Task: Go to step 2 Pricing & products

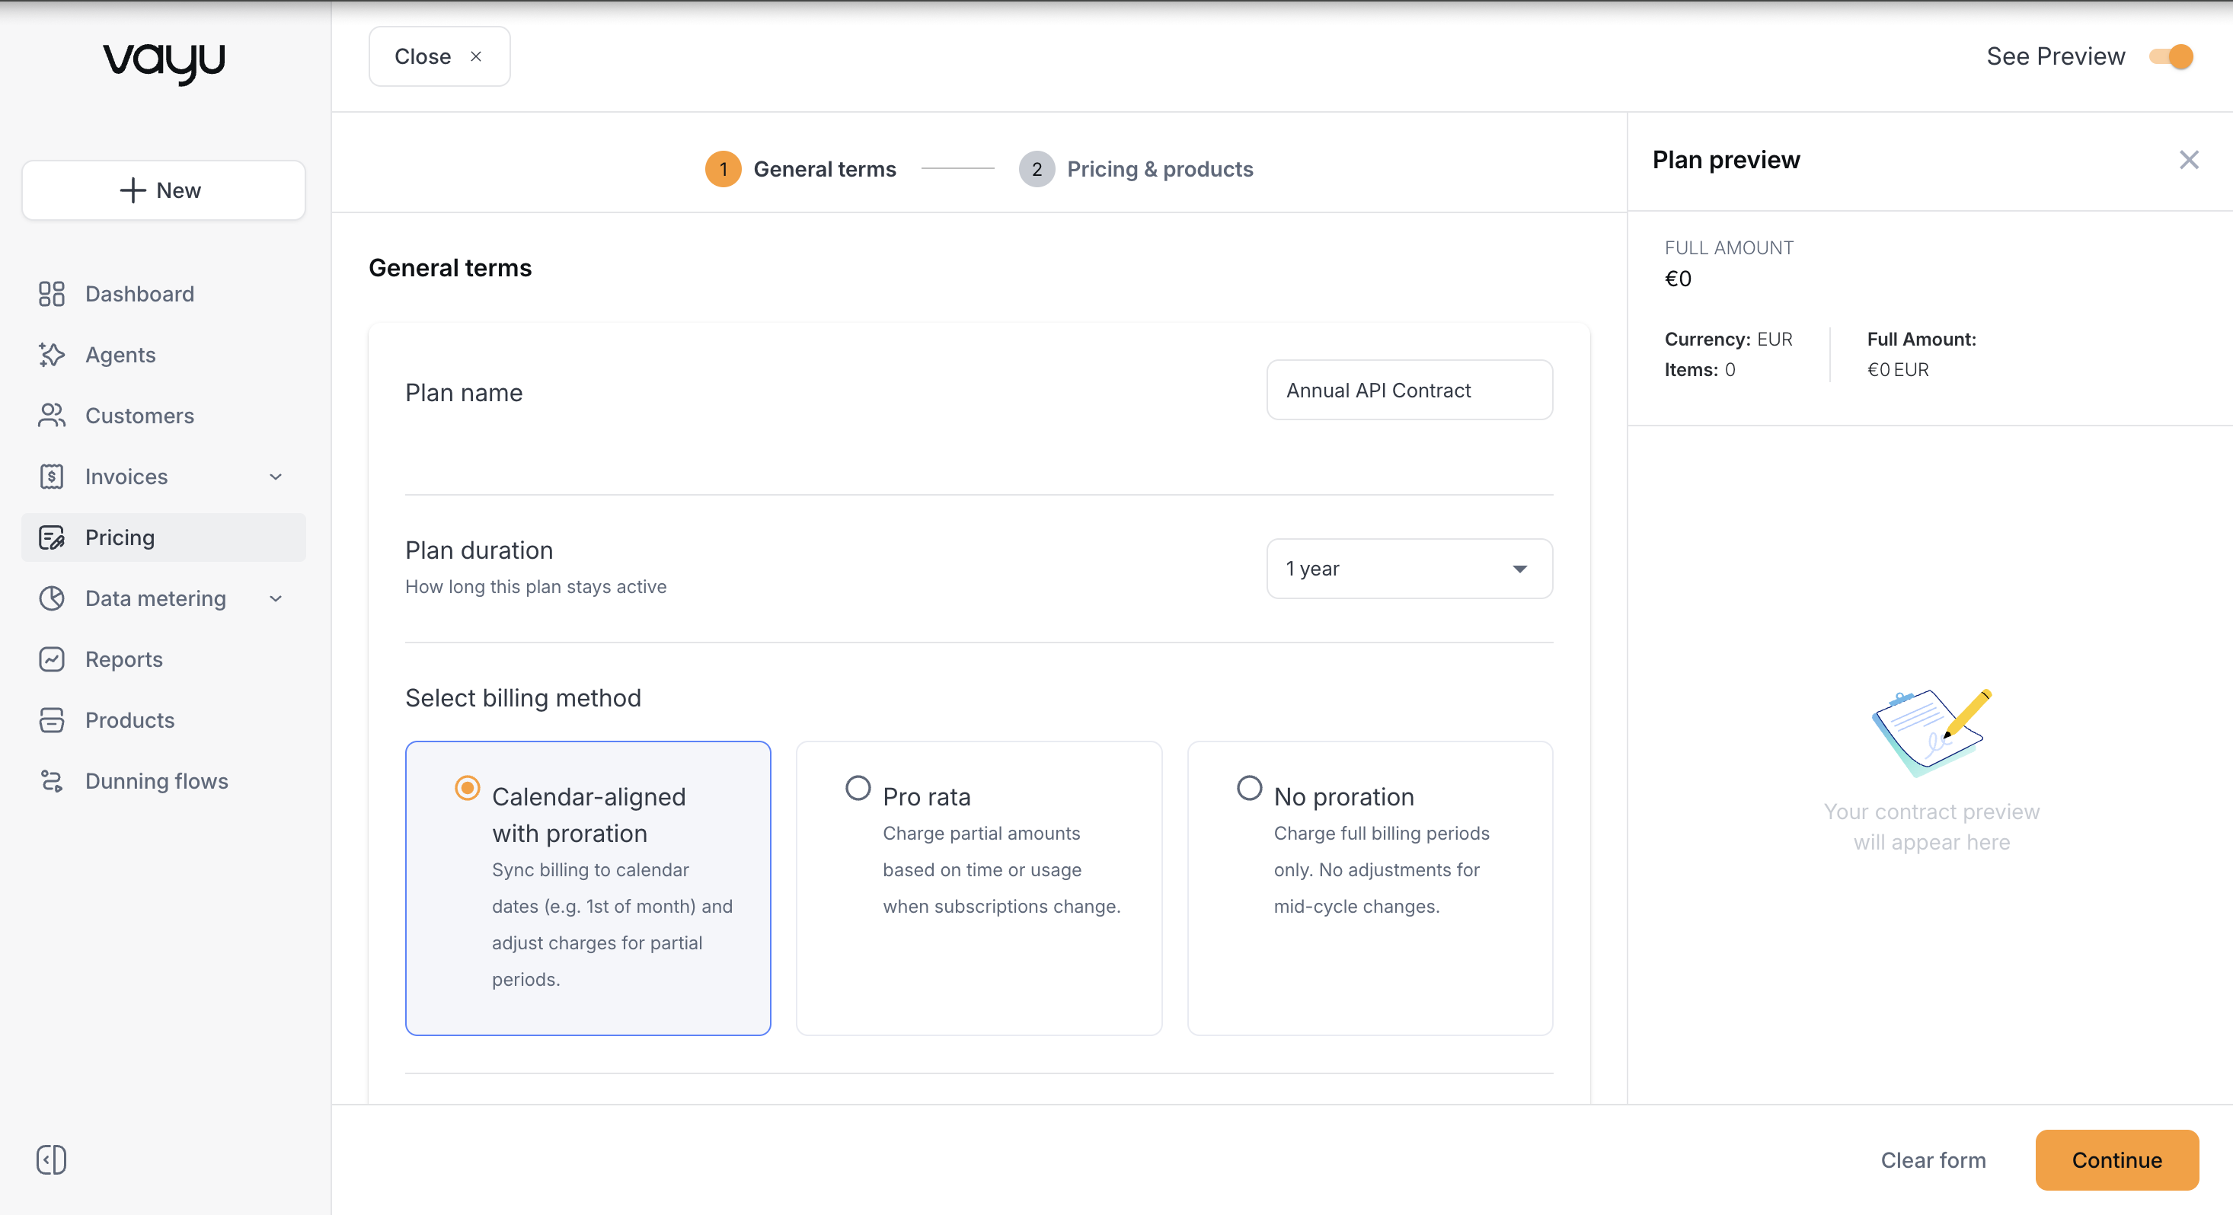Action: point(1136,169)
